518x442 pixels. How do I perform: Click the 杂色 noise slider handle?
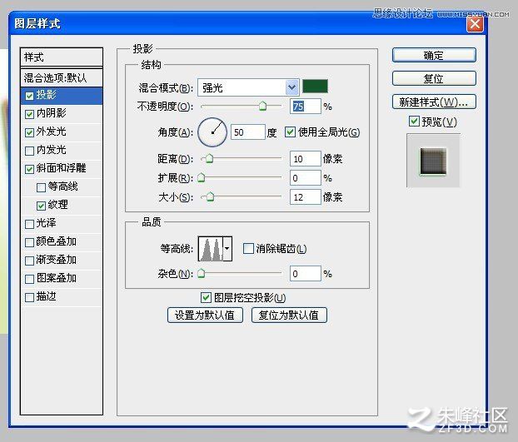[202, 273]
